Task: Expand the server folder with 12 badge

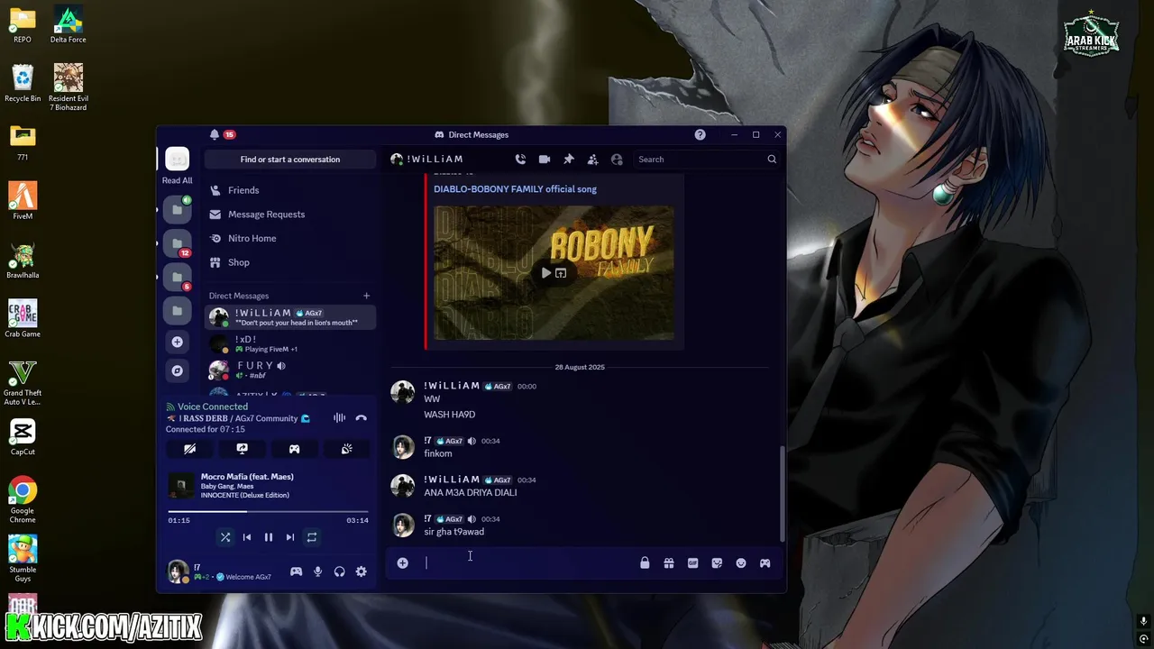Action: tap(178, 243)
